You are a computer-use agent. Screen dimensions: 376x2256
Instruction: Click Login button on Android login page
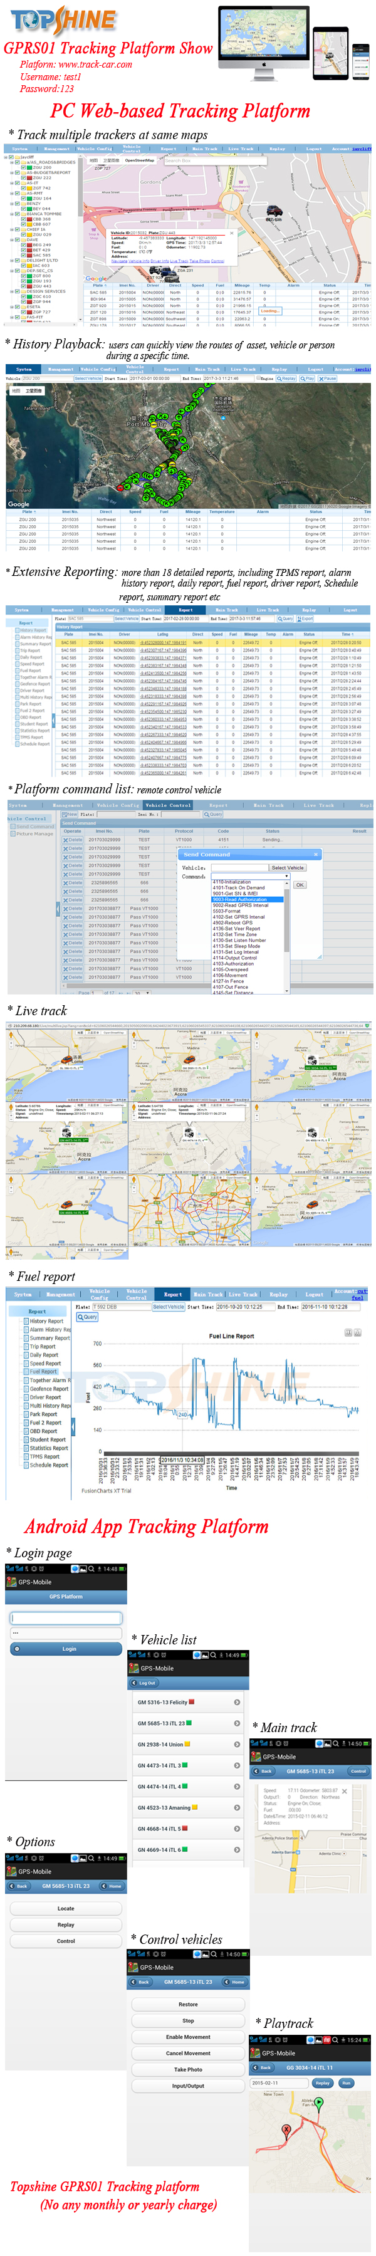pos(66,1649)
